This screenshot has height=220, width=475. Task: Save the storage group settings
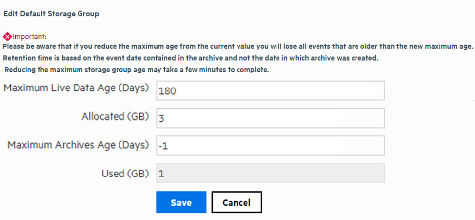coord(181,202)
